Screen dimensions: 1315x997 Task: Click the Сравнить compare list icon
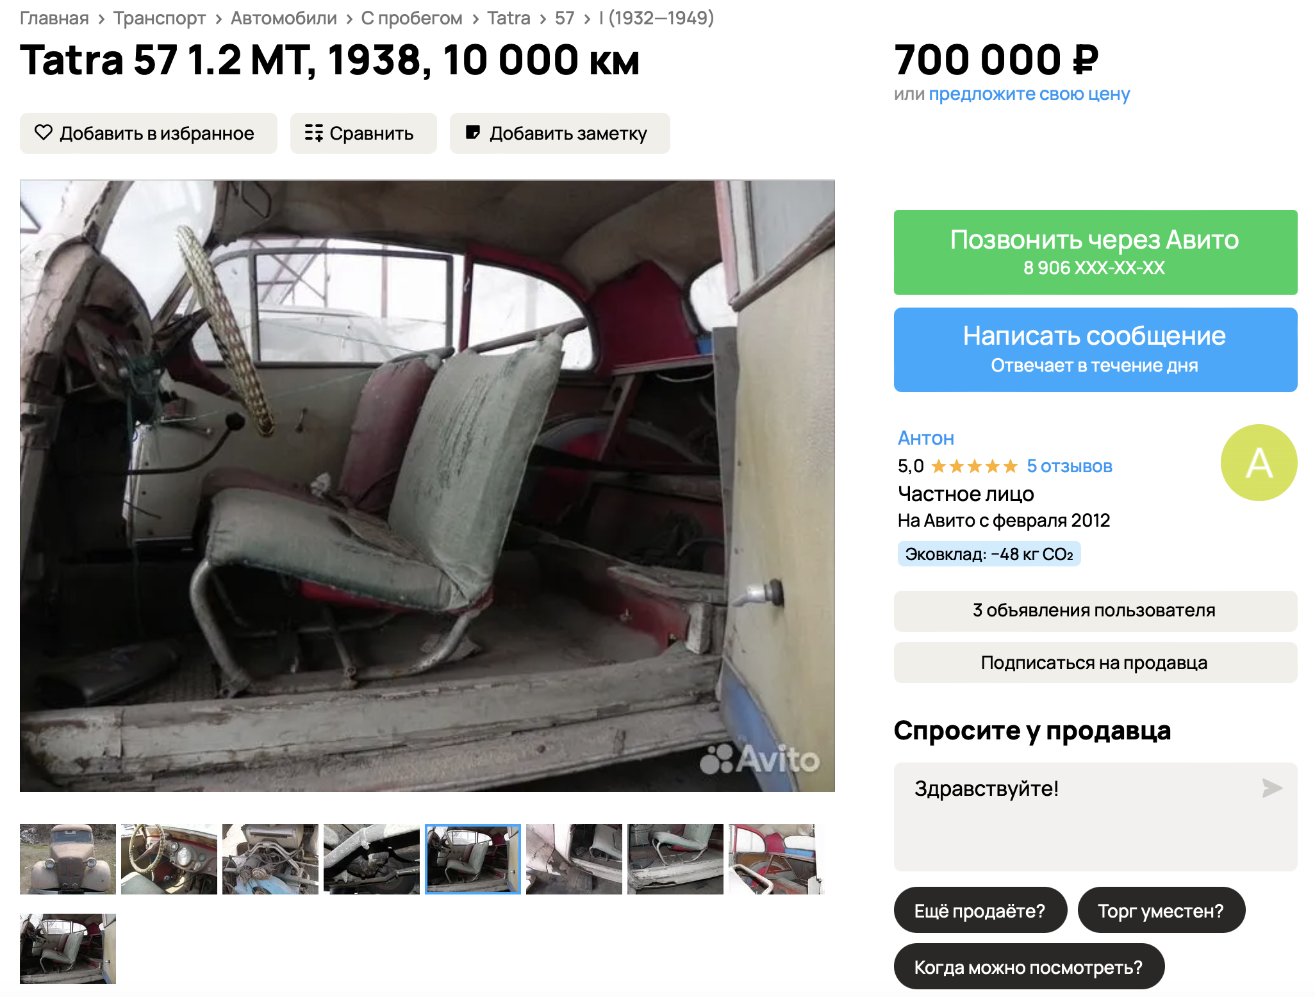point(313,133)
